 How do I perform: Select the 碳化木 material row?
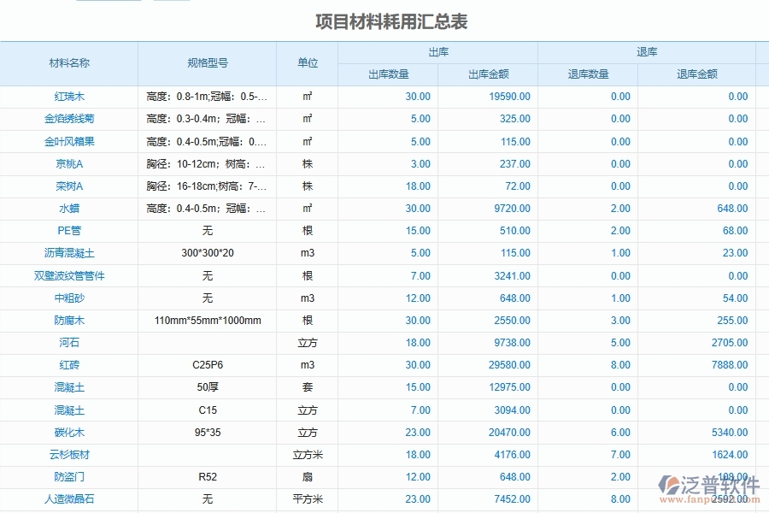68,432
